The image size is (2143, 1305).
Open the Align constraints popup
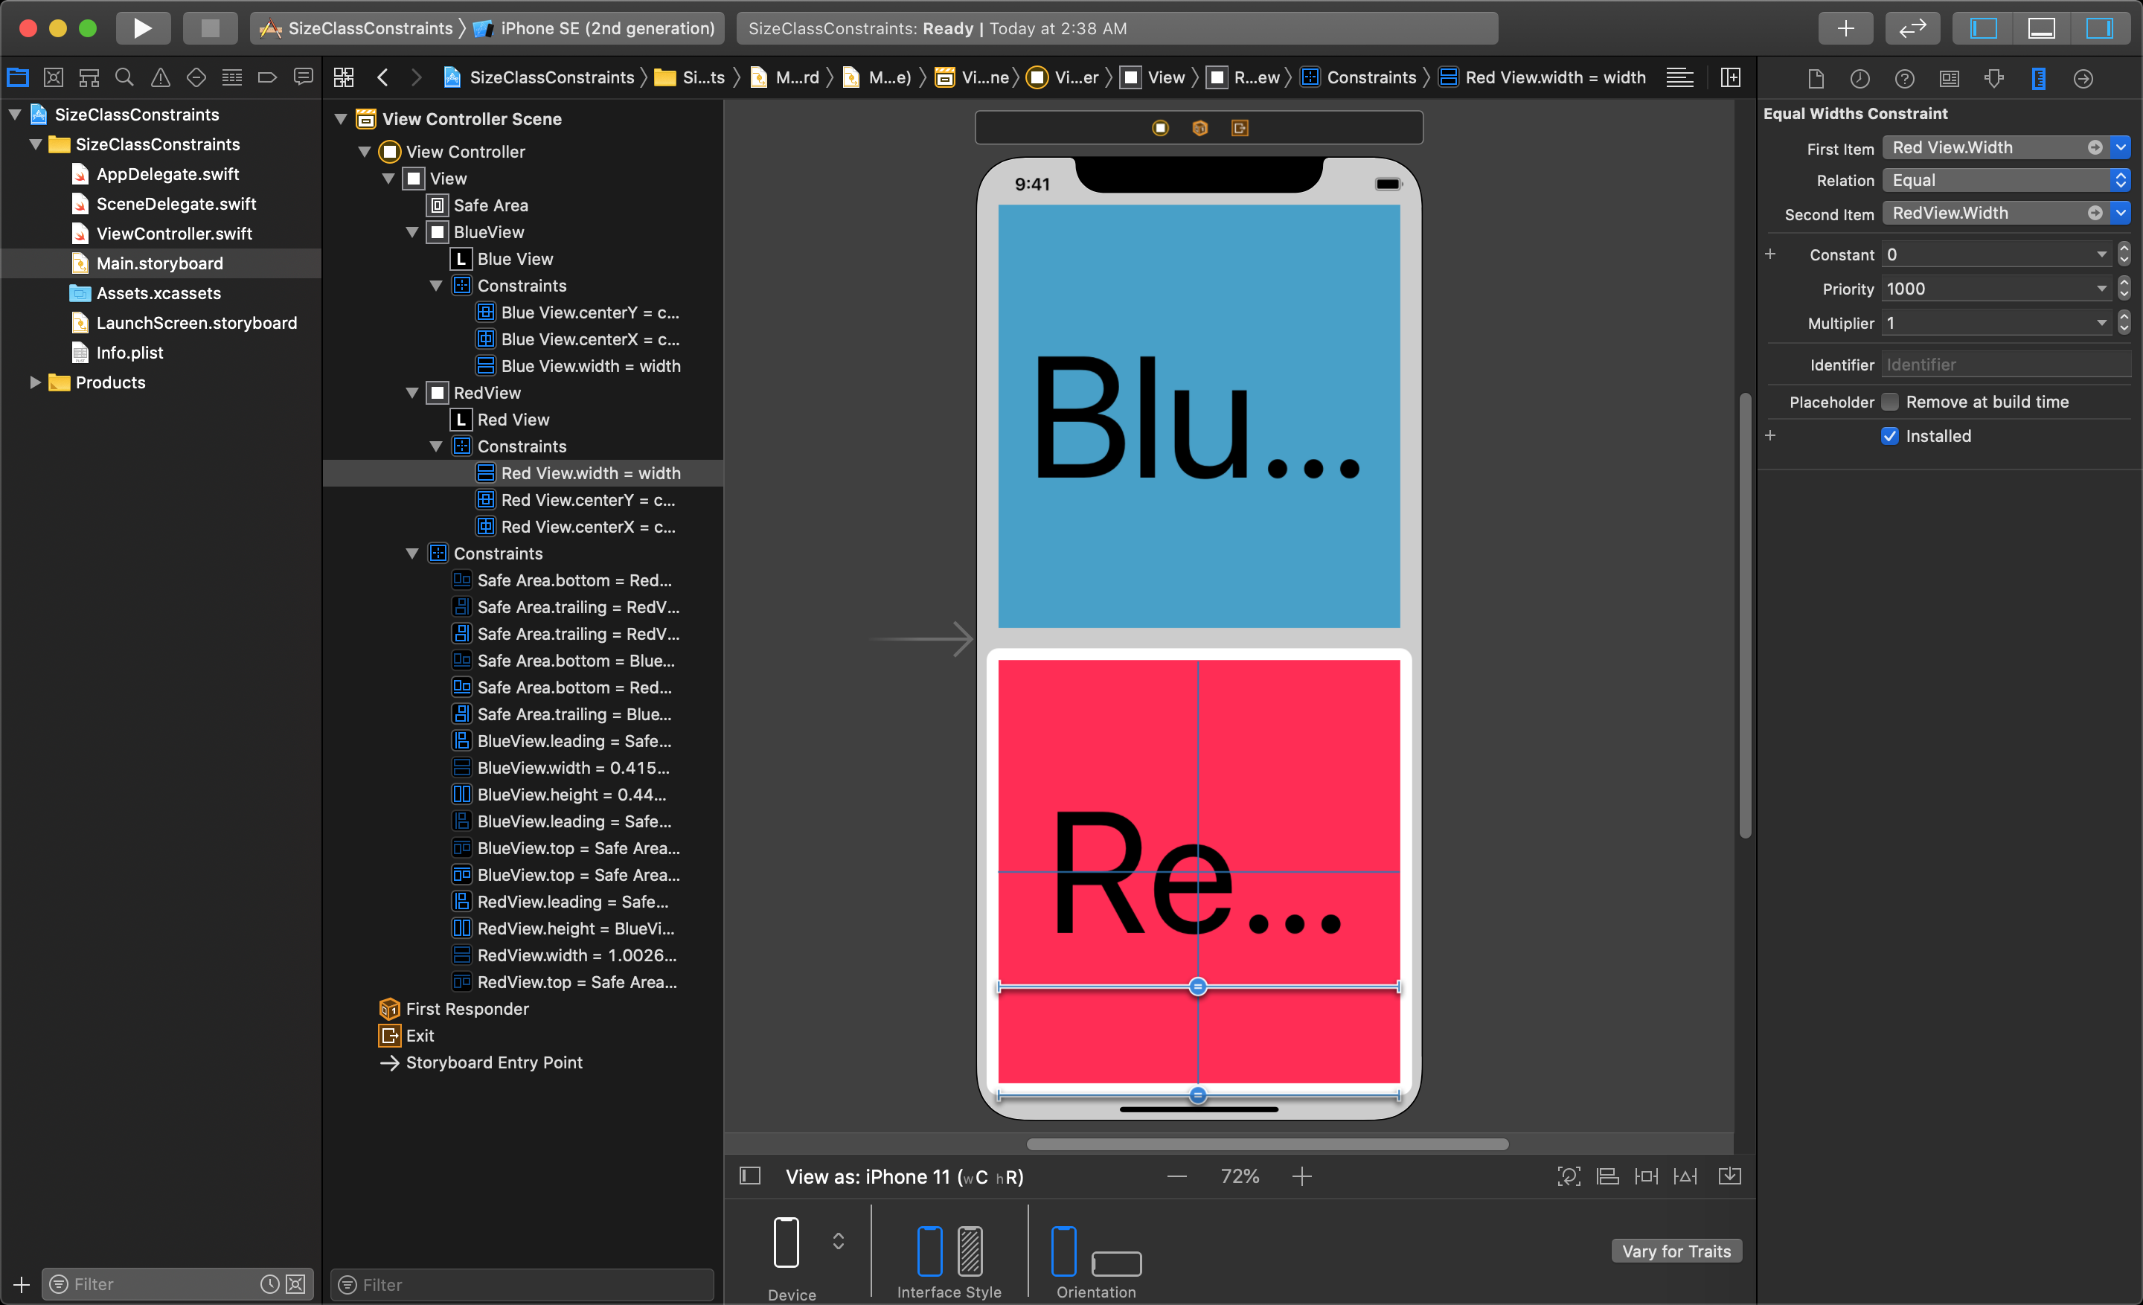click(1607, 1176)
